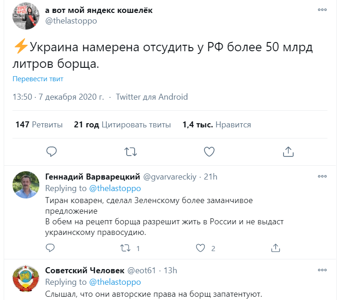This screenshot has height=300, width=345.
Task: Click the Twitter для Android source link
Action: (152, 97)
